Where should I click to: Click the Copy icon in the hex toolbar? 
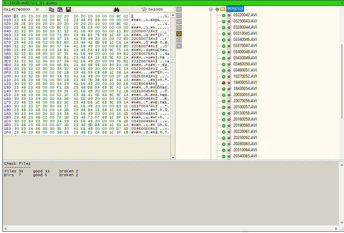click(51, 10)
